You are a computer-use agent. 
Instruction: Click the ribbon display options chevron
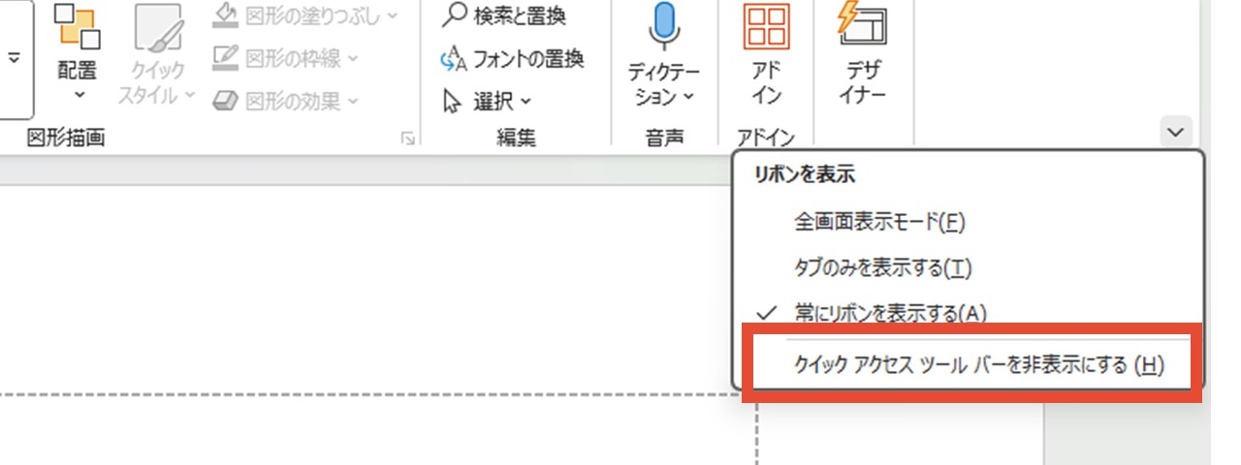click(x=1177, y=132)
